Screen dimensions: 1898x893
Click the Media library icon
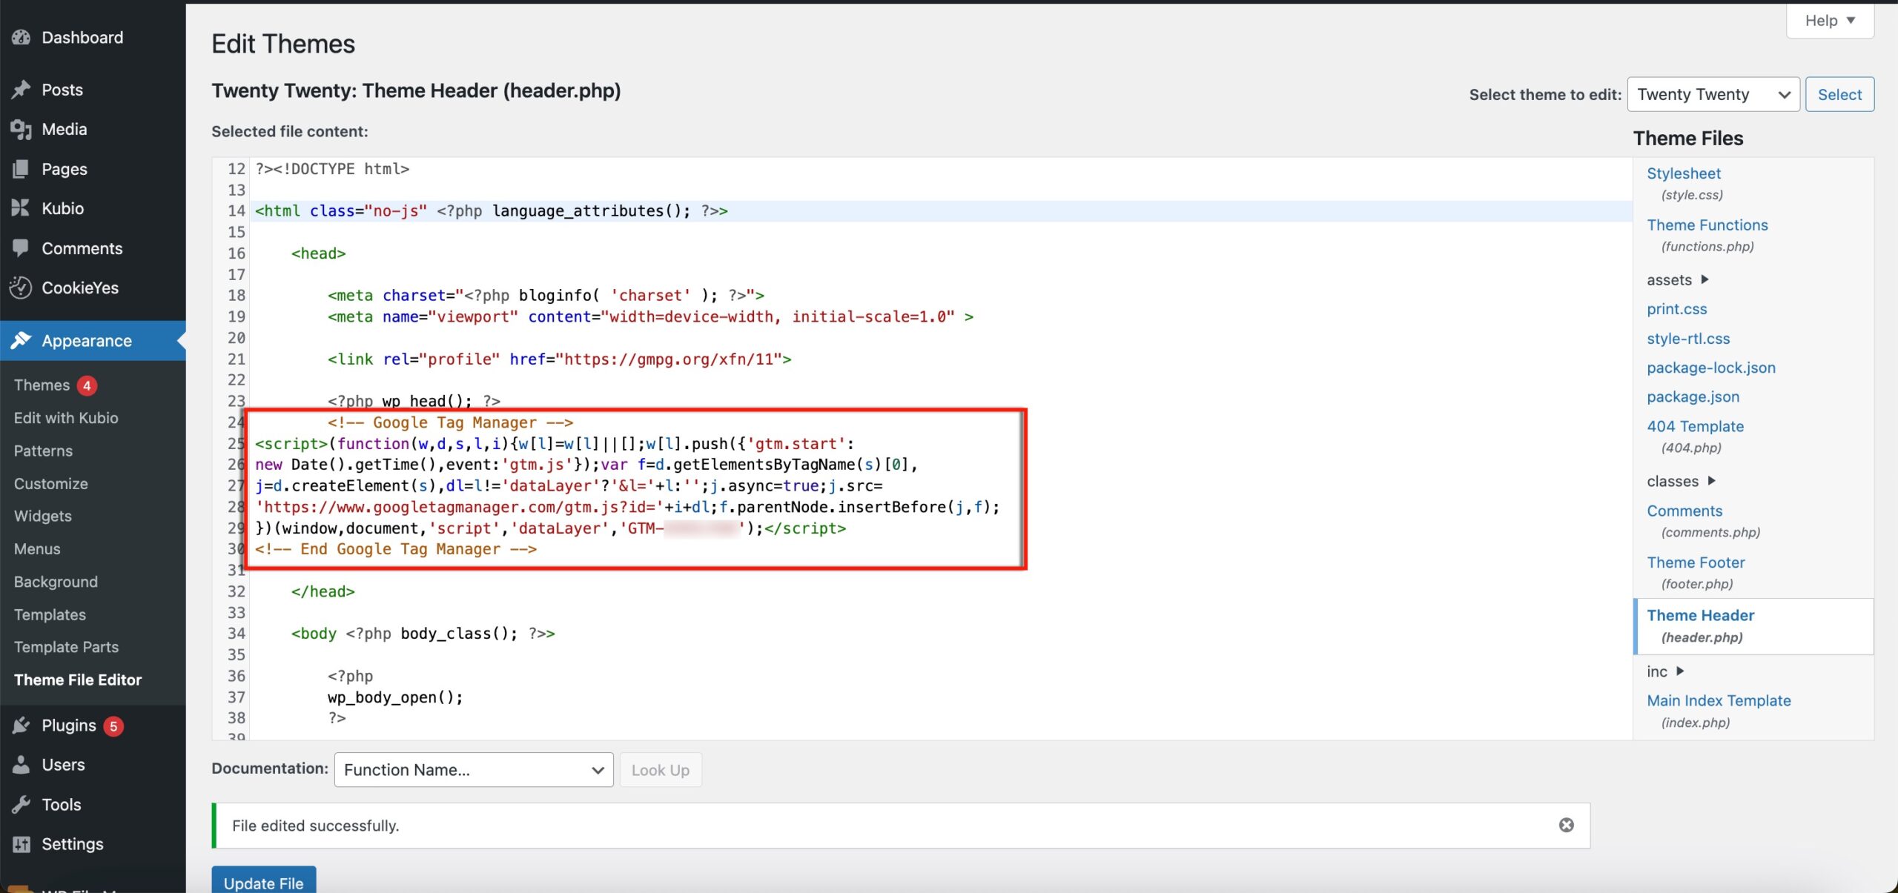coord(21,128)
